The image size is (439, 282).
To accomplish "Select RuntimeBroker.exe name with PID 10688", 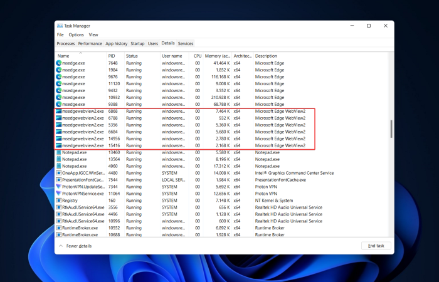I will point(80,235).
